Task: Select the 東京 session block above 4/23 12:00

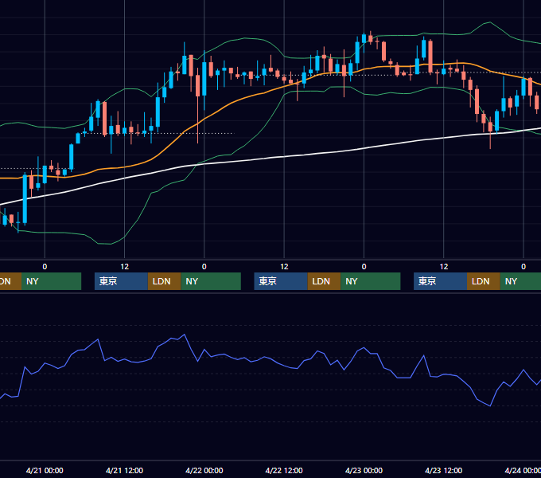Action: [x=440, y=281]
